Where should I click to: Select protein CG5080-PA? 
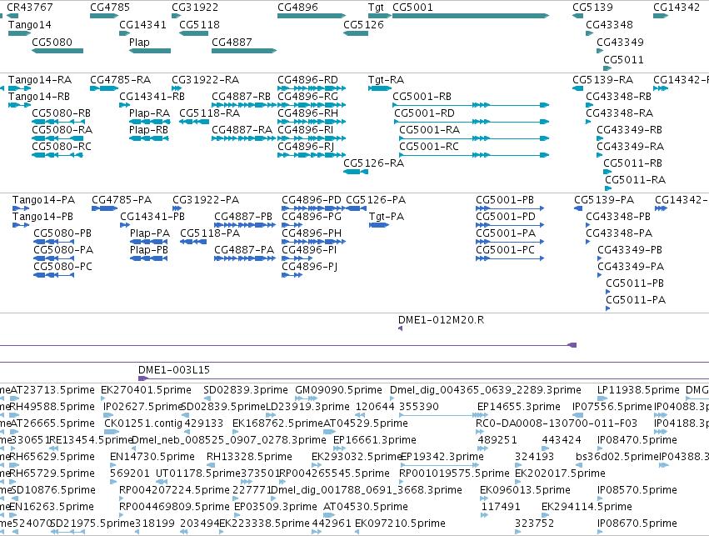point(54,258)
